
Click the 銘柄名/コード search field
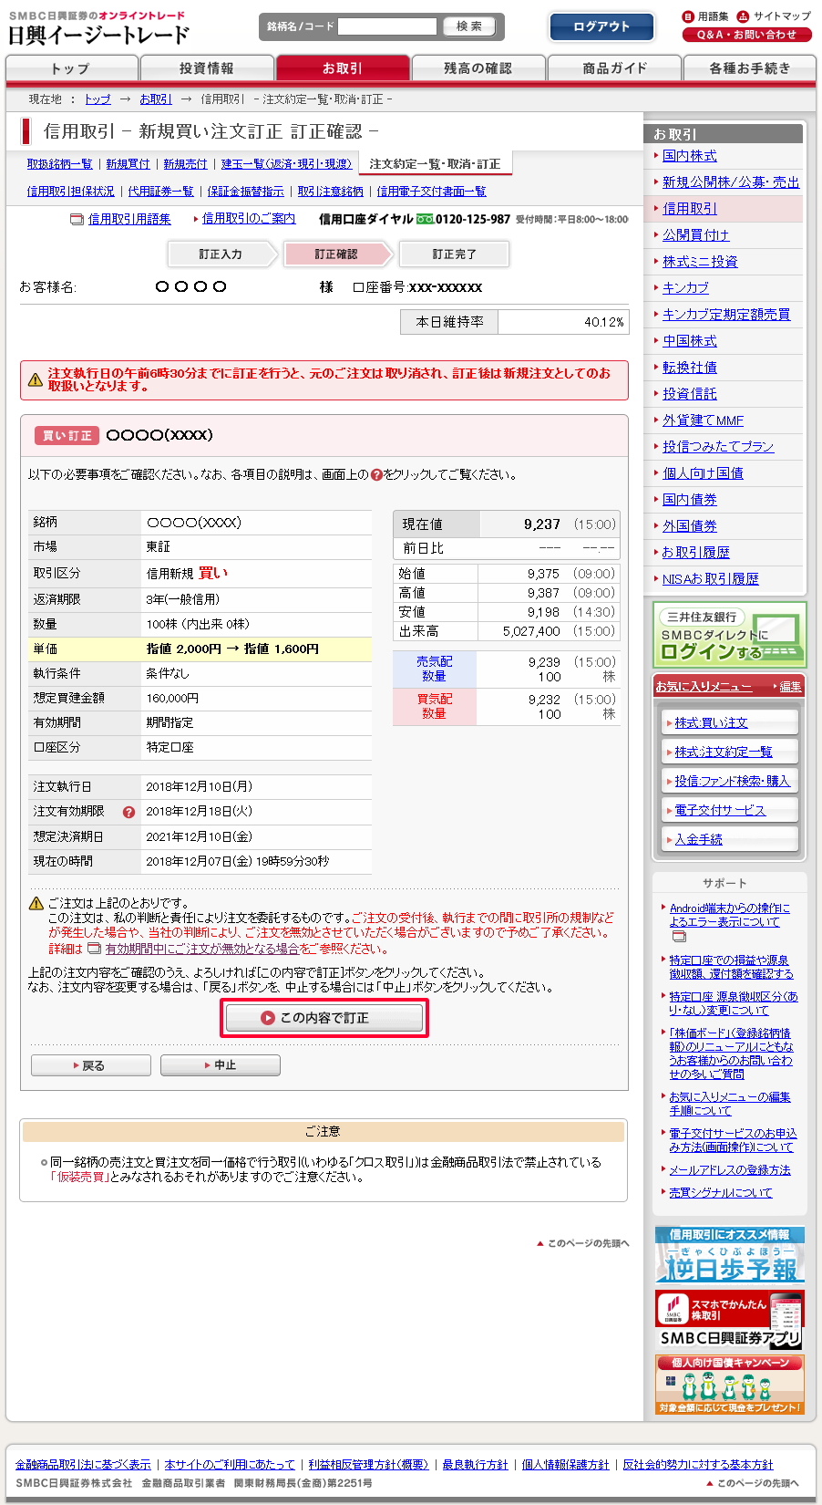387,26
